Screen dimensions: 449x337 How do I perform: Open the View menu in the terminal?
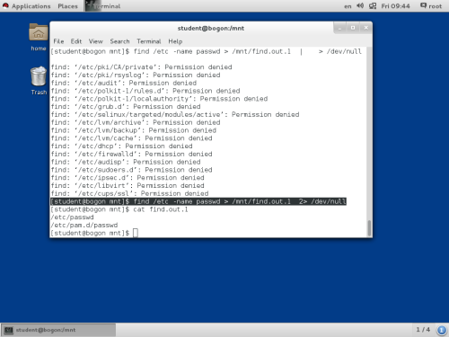click(95, 41)
